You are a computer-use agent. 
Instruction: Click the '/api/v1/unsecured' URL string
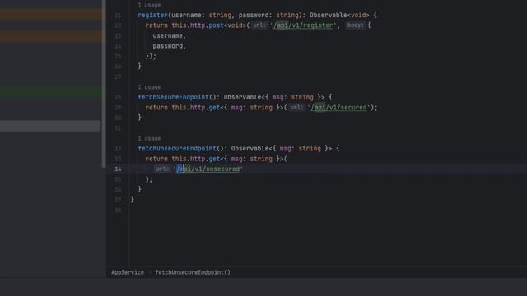coord(208,169)
